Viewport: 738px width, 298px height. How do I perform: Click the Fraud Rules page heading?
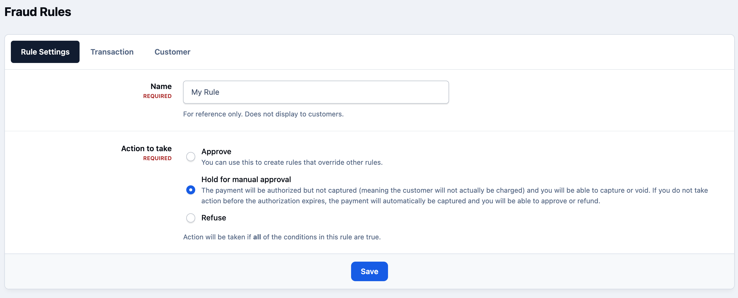pyautogui.click(x=37, y=12)
